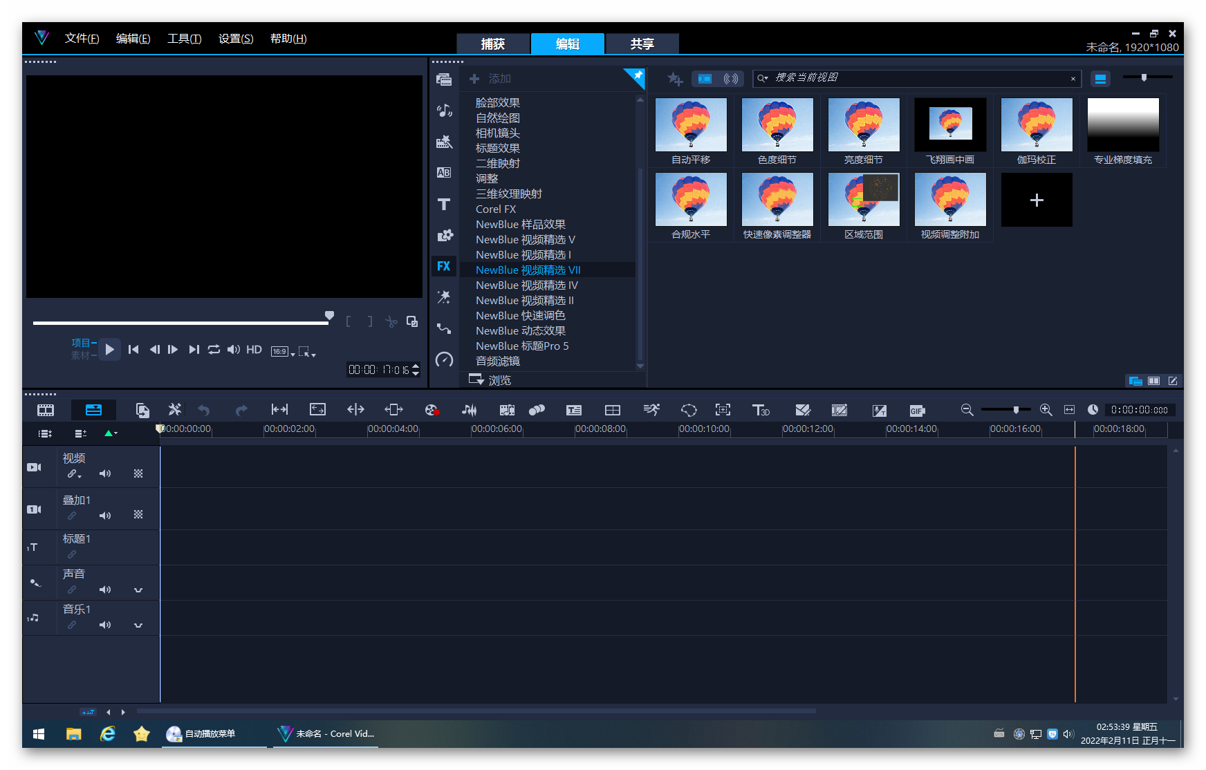The height and width of the screenshot is (770, 1206).
Task: Open the Sound Mixer icon
Action: [469, 410]
